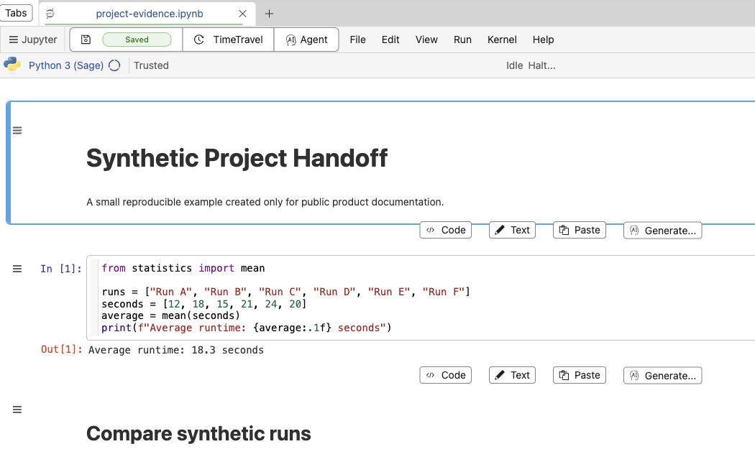Toggle the Trusted notebook status
The width and height of the screenshot is (755, 467).
point(151,65)
